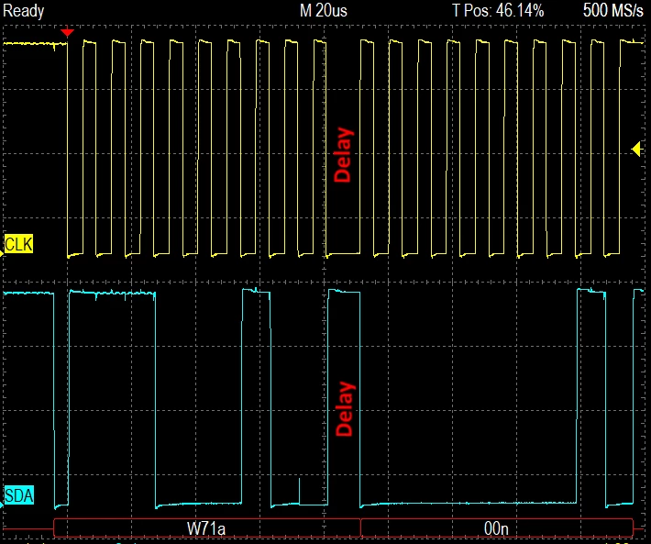Click the yellow trigger level arrow
The width and height of the screenshot is (651, 544).
636,150
